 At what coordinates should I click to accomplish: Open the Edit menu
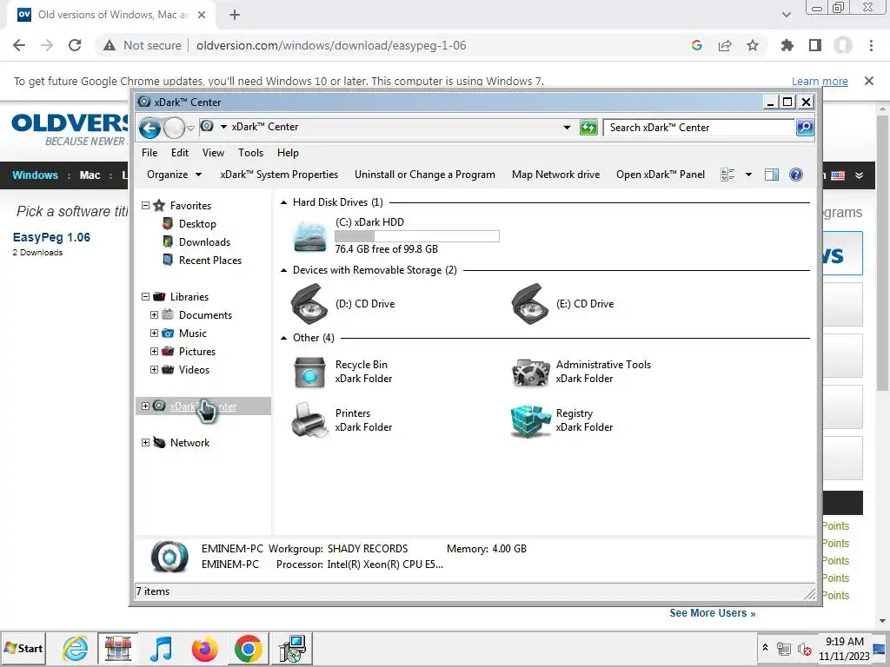pos(179,153)
